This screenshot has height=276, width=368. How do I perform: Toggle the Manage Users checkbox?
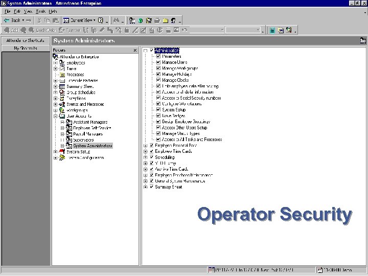pyautogui.click(x=158, y=62)
